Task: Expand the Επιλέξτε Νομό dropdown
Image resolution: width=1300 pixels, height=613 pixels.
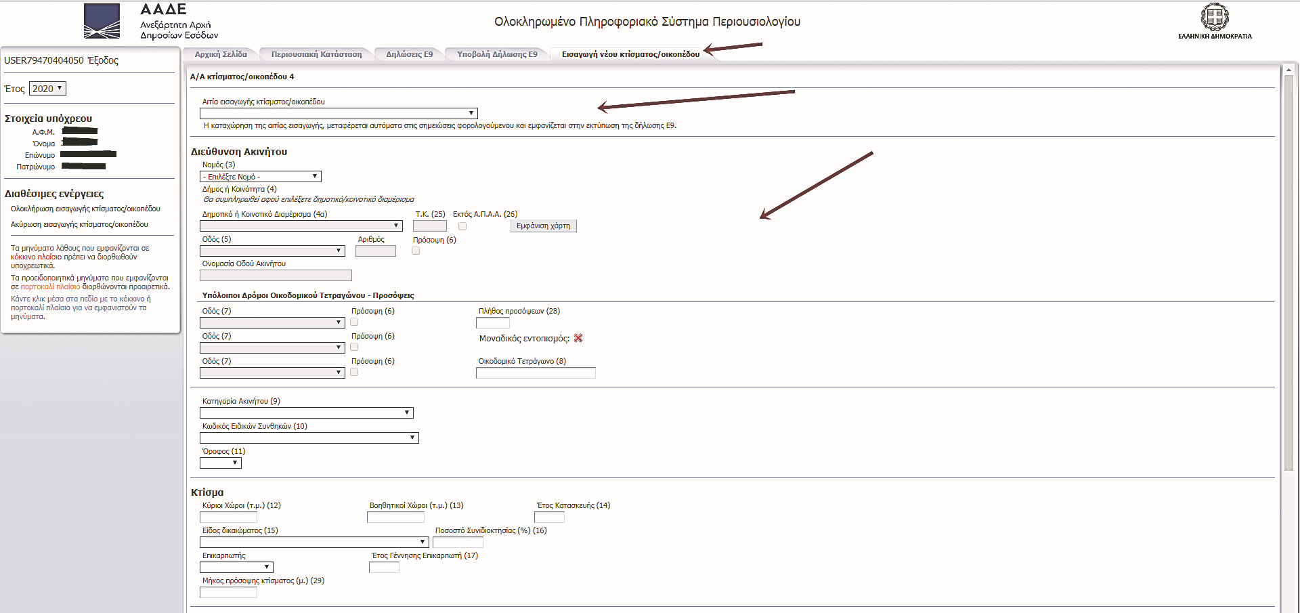Action: click(261, 177)
